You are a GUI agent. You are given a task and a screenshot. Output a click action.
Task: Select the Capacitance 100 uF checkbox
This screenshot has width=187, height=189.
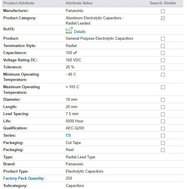pyautogui.click(x=163, y=53)
